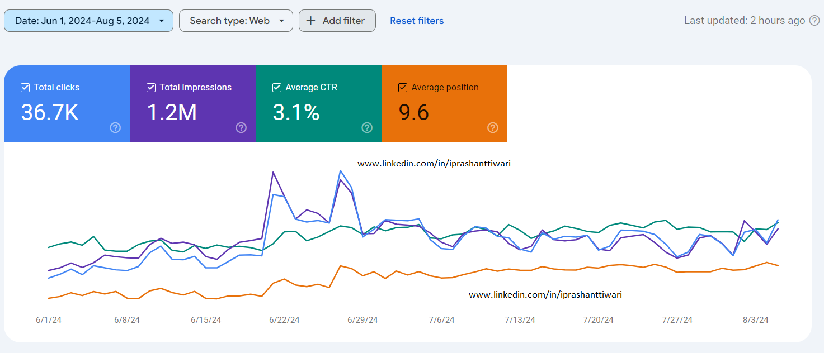This screenshot has height=353, width=824.
Task: Click help icon on Total impressions card
Action: tap(241, 128)
